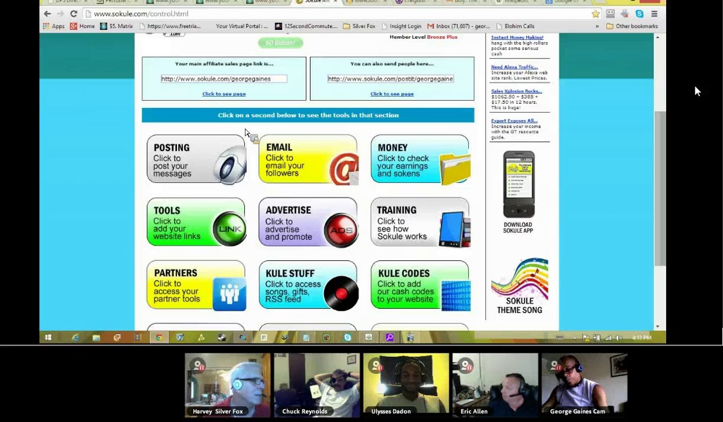Open the TOOLS website links section
Image resolution: width=723 pixels, height=422 pixels.
(x=196, y=222)
